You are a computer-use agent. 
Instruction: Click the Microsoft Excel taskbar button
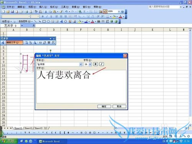coord(52,141)
